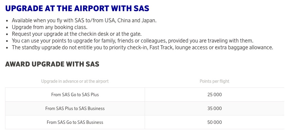Click the 'Upgrade at the airport with SAS' heading

pos(77,8)
